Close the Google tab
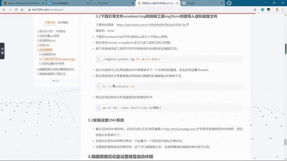 pyautogui.click(x=222, y=3)
